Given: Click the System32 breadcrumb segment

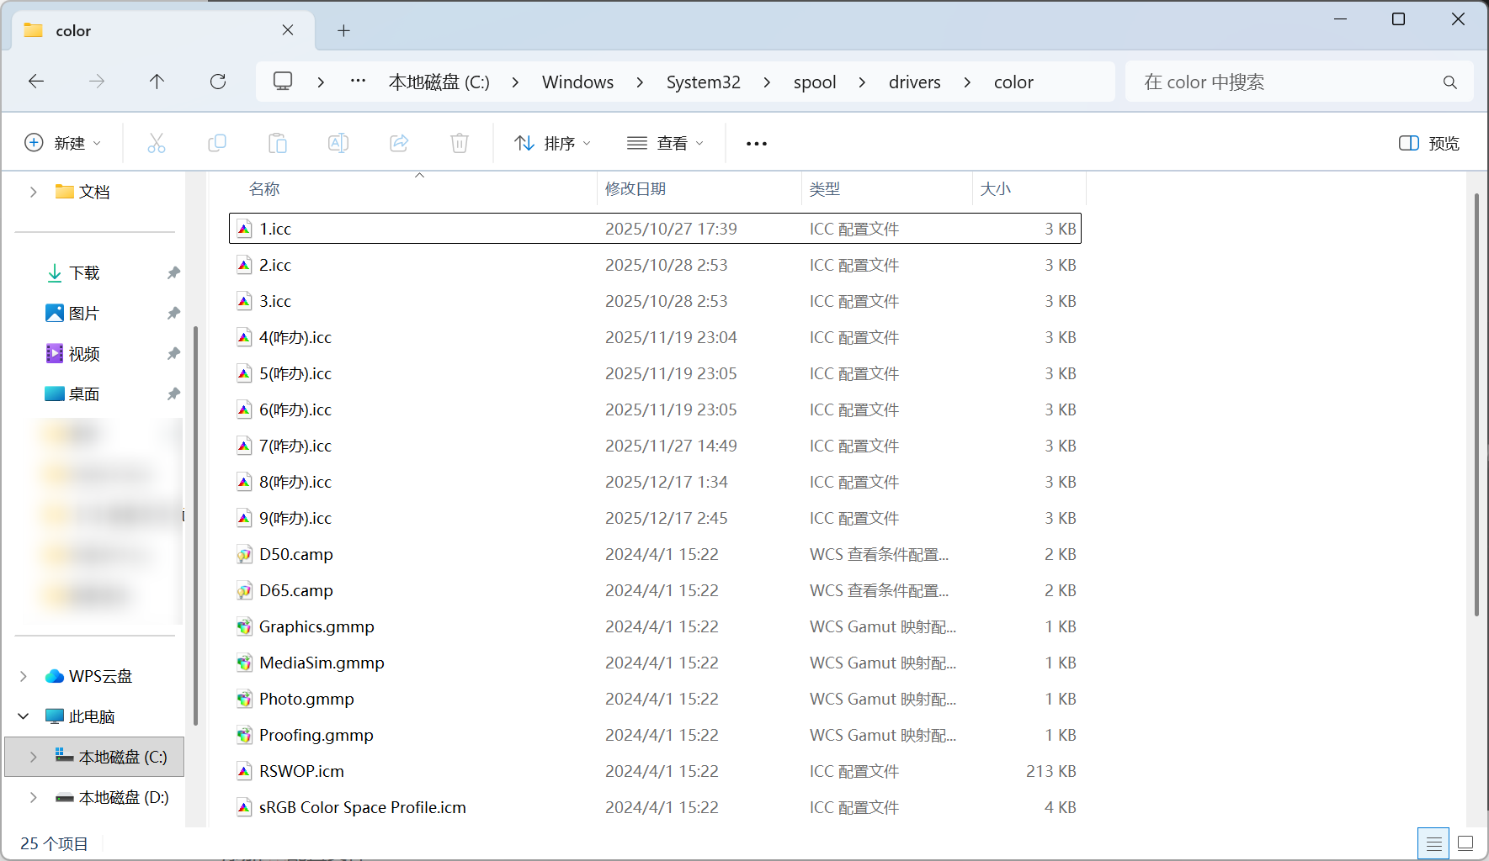Looking at the screenshot, I should point(703,82).
